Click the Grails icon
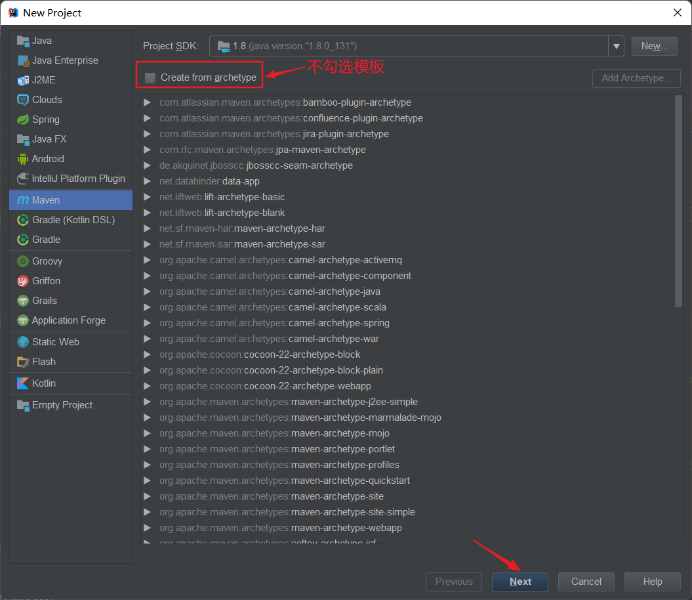The width and height of the screenshot is (692, 600). [x=23, y=301]
